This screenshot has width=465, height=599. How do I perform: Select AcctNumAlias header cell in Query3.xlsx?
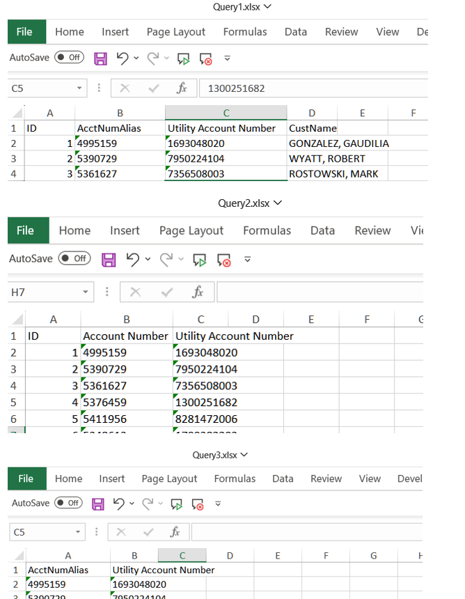pyautogui.click(x=68, y=570)
